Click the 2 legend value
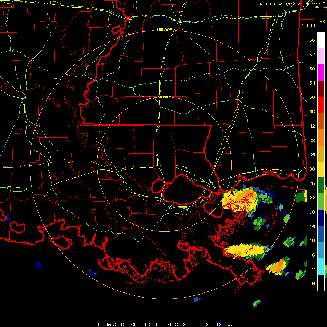327x327 pixels. tap(313, 270)
